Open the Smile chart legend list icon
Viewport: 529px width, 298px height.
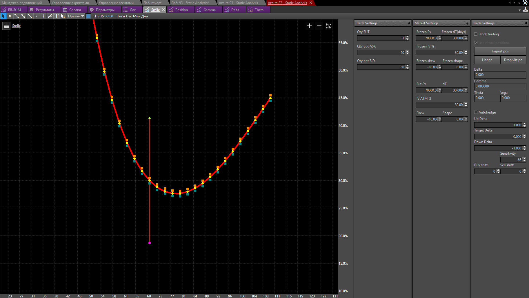(x=6, y=26)
